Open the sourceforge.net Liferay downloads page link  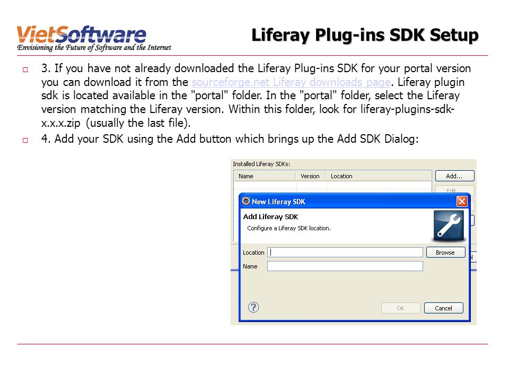pyautogui.click(x=291, y=82)
